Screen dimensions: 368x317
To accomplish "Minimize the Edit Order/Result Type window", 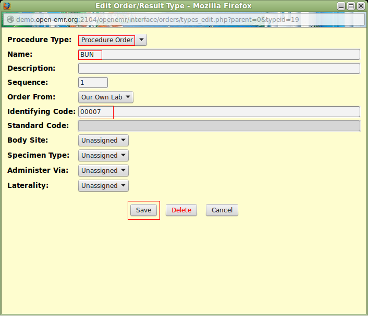I will (x=341, y=6).
